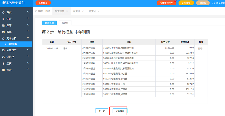Image resolution: width=225 pixels, height=116 pixels.
Task: Click credit amount 1622.00
Action: pos(190,74)
